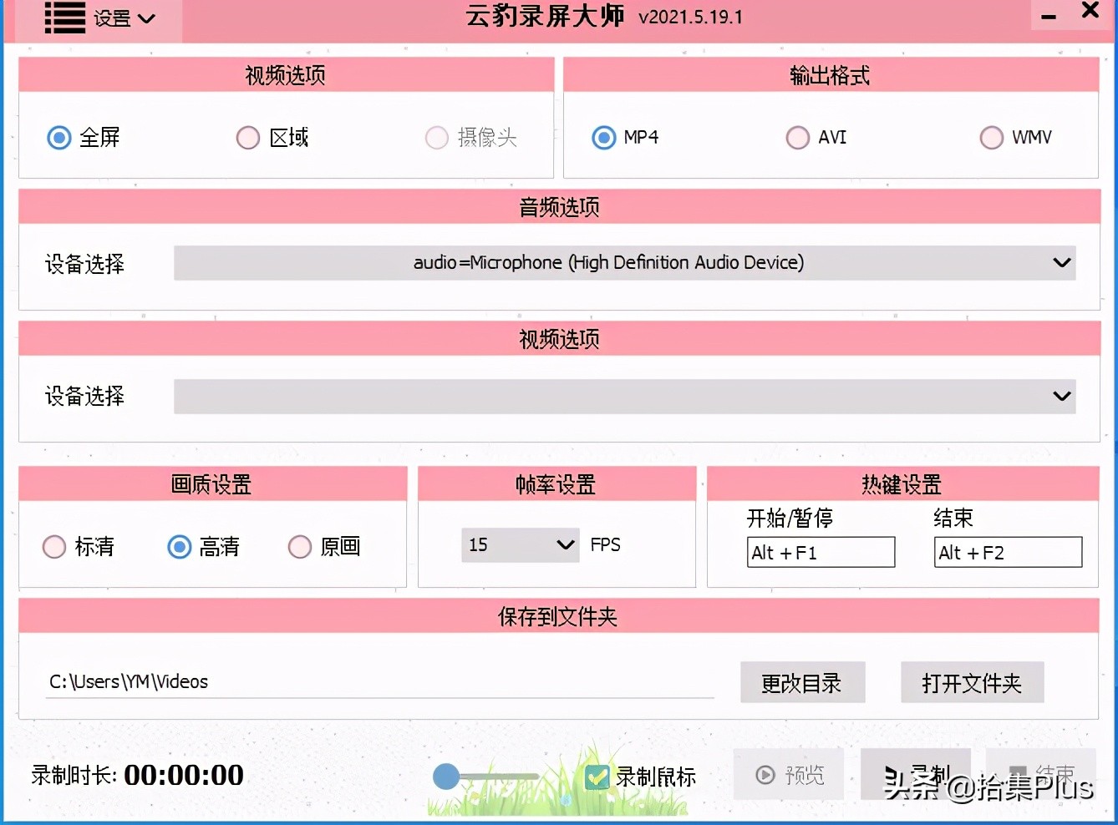Screen dimensions: 1118x825
Task: Click the 热键设置 section header
Action: pos(902,484)
